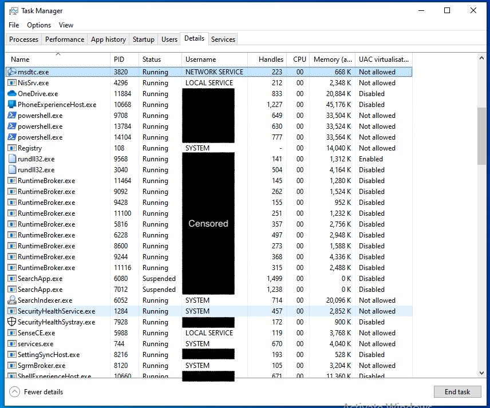
Task: Click the SearchApp.exe icon with PID 6080
Action: click(x=12, y=279)
